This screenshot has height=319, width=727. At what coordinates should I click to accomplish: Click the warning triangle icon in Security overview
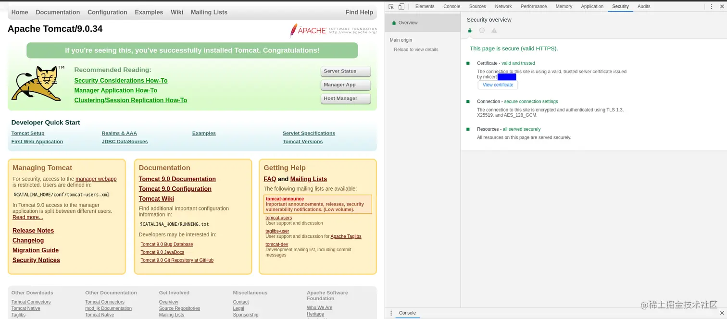(494, 30)
